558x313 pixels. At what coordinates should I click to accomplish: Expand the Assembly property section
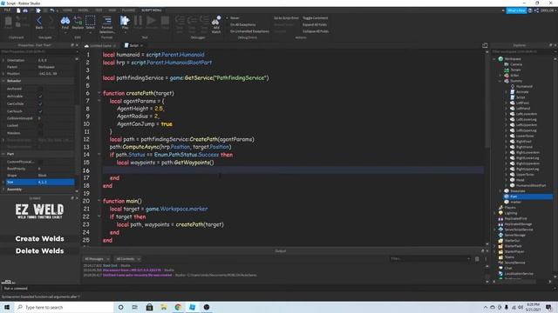click(3, 190)
